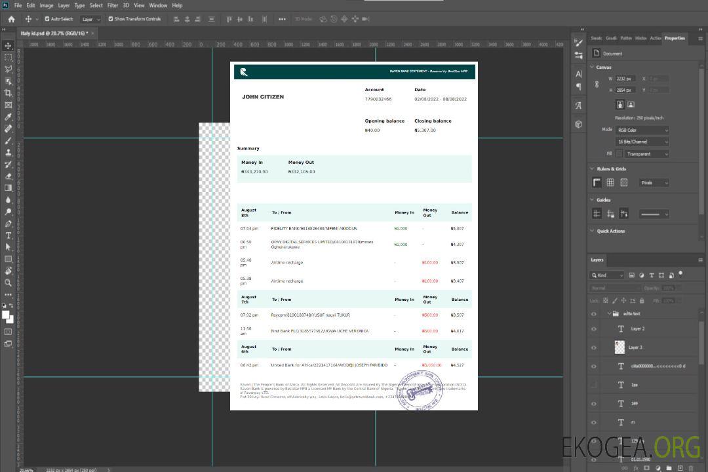Collapse the Guides section
Screen dimensions: 708x472
(592, 200)
